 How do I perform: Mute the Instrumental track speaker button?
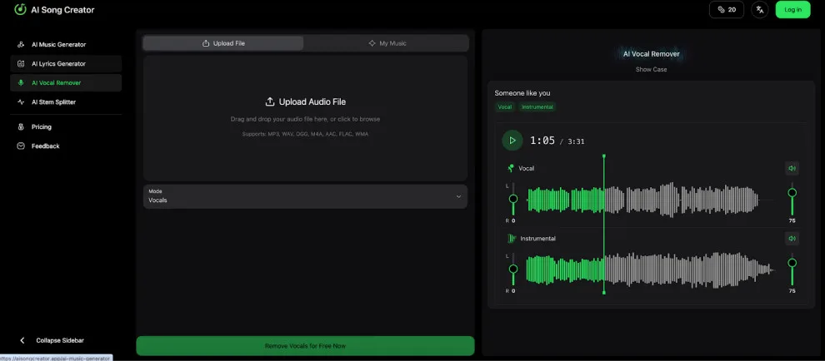(x=792, y=239)
